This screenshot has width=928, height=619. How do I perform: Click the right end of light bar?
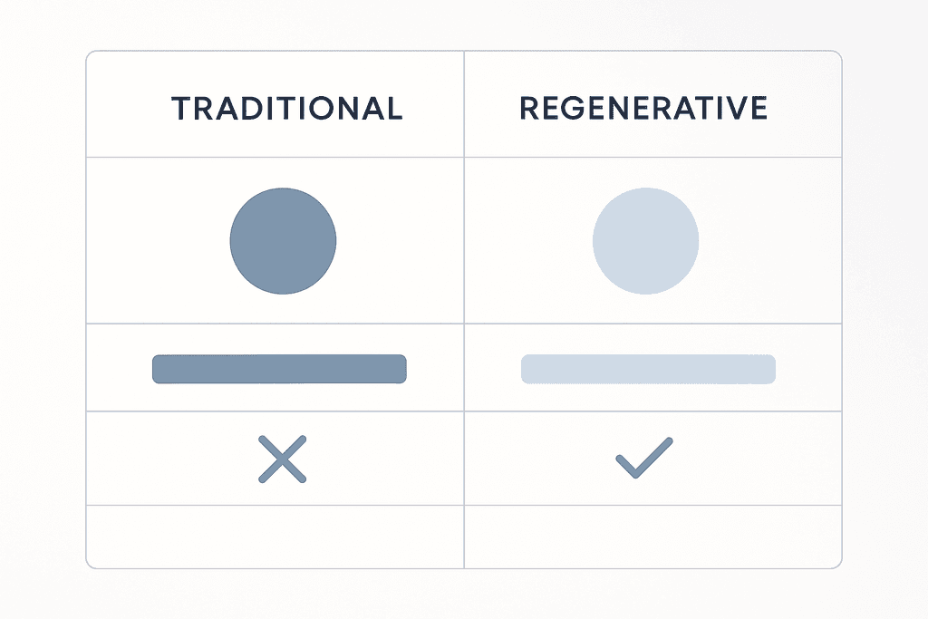coord(770,369)
